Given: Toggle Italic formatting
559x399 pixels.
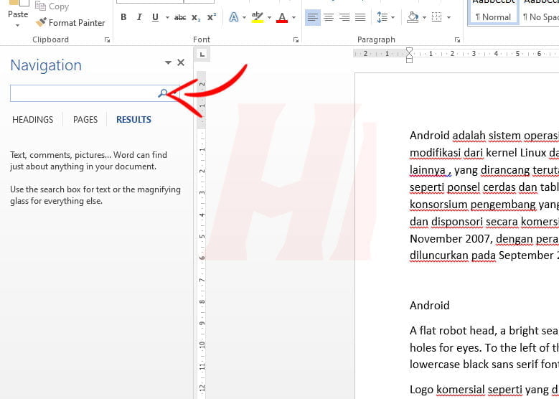Looking at the screenshot, I should click(x=139, y=17).
